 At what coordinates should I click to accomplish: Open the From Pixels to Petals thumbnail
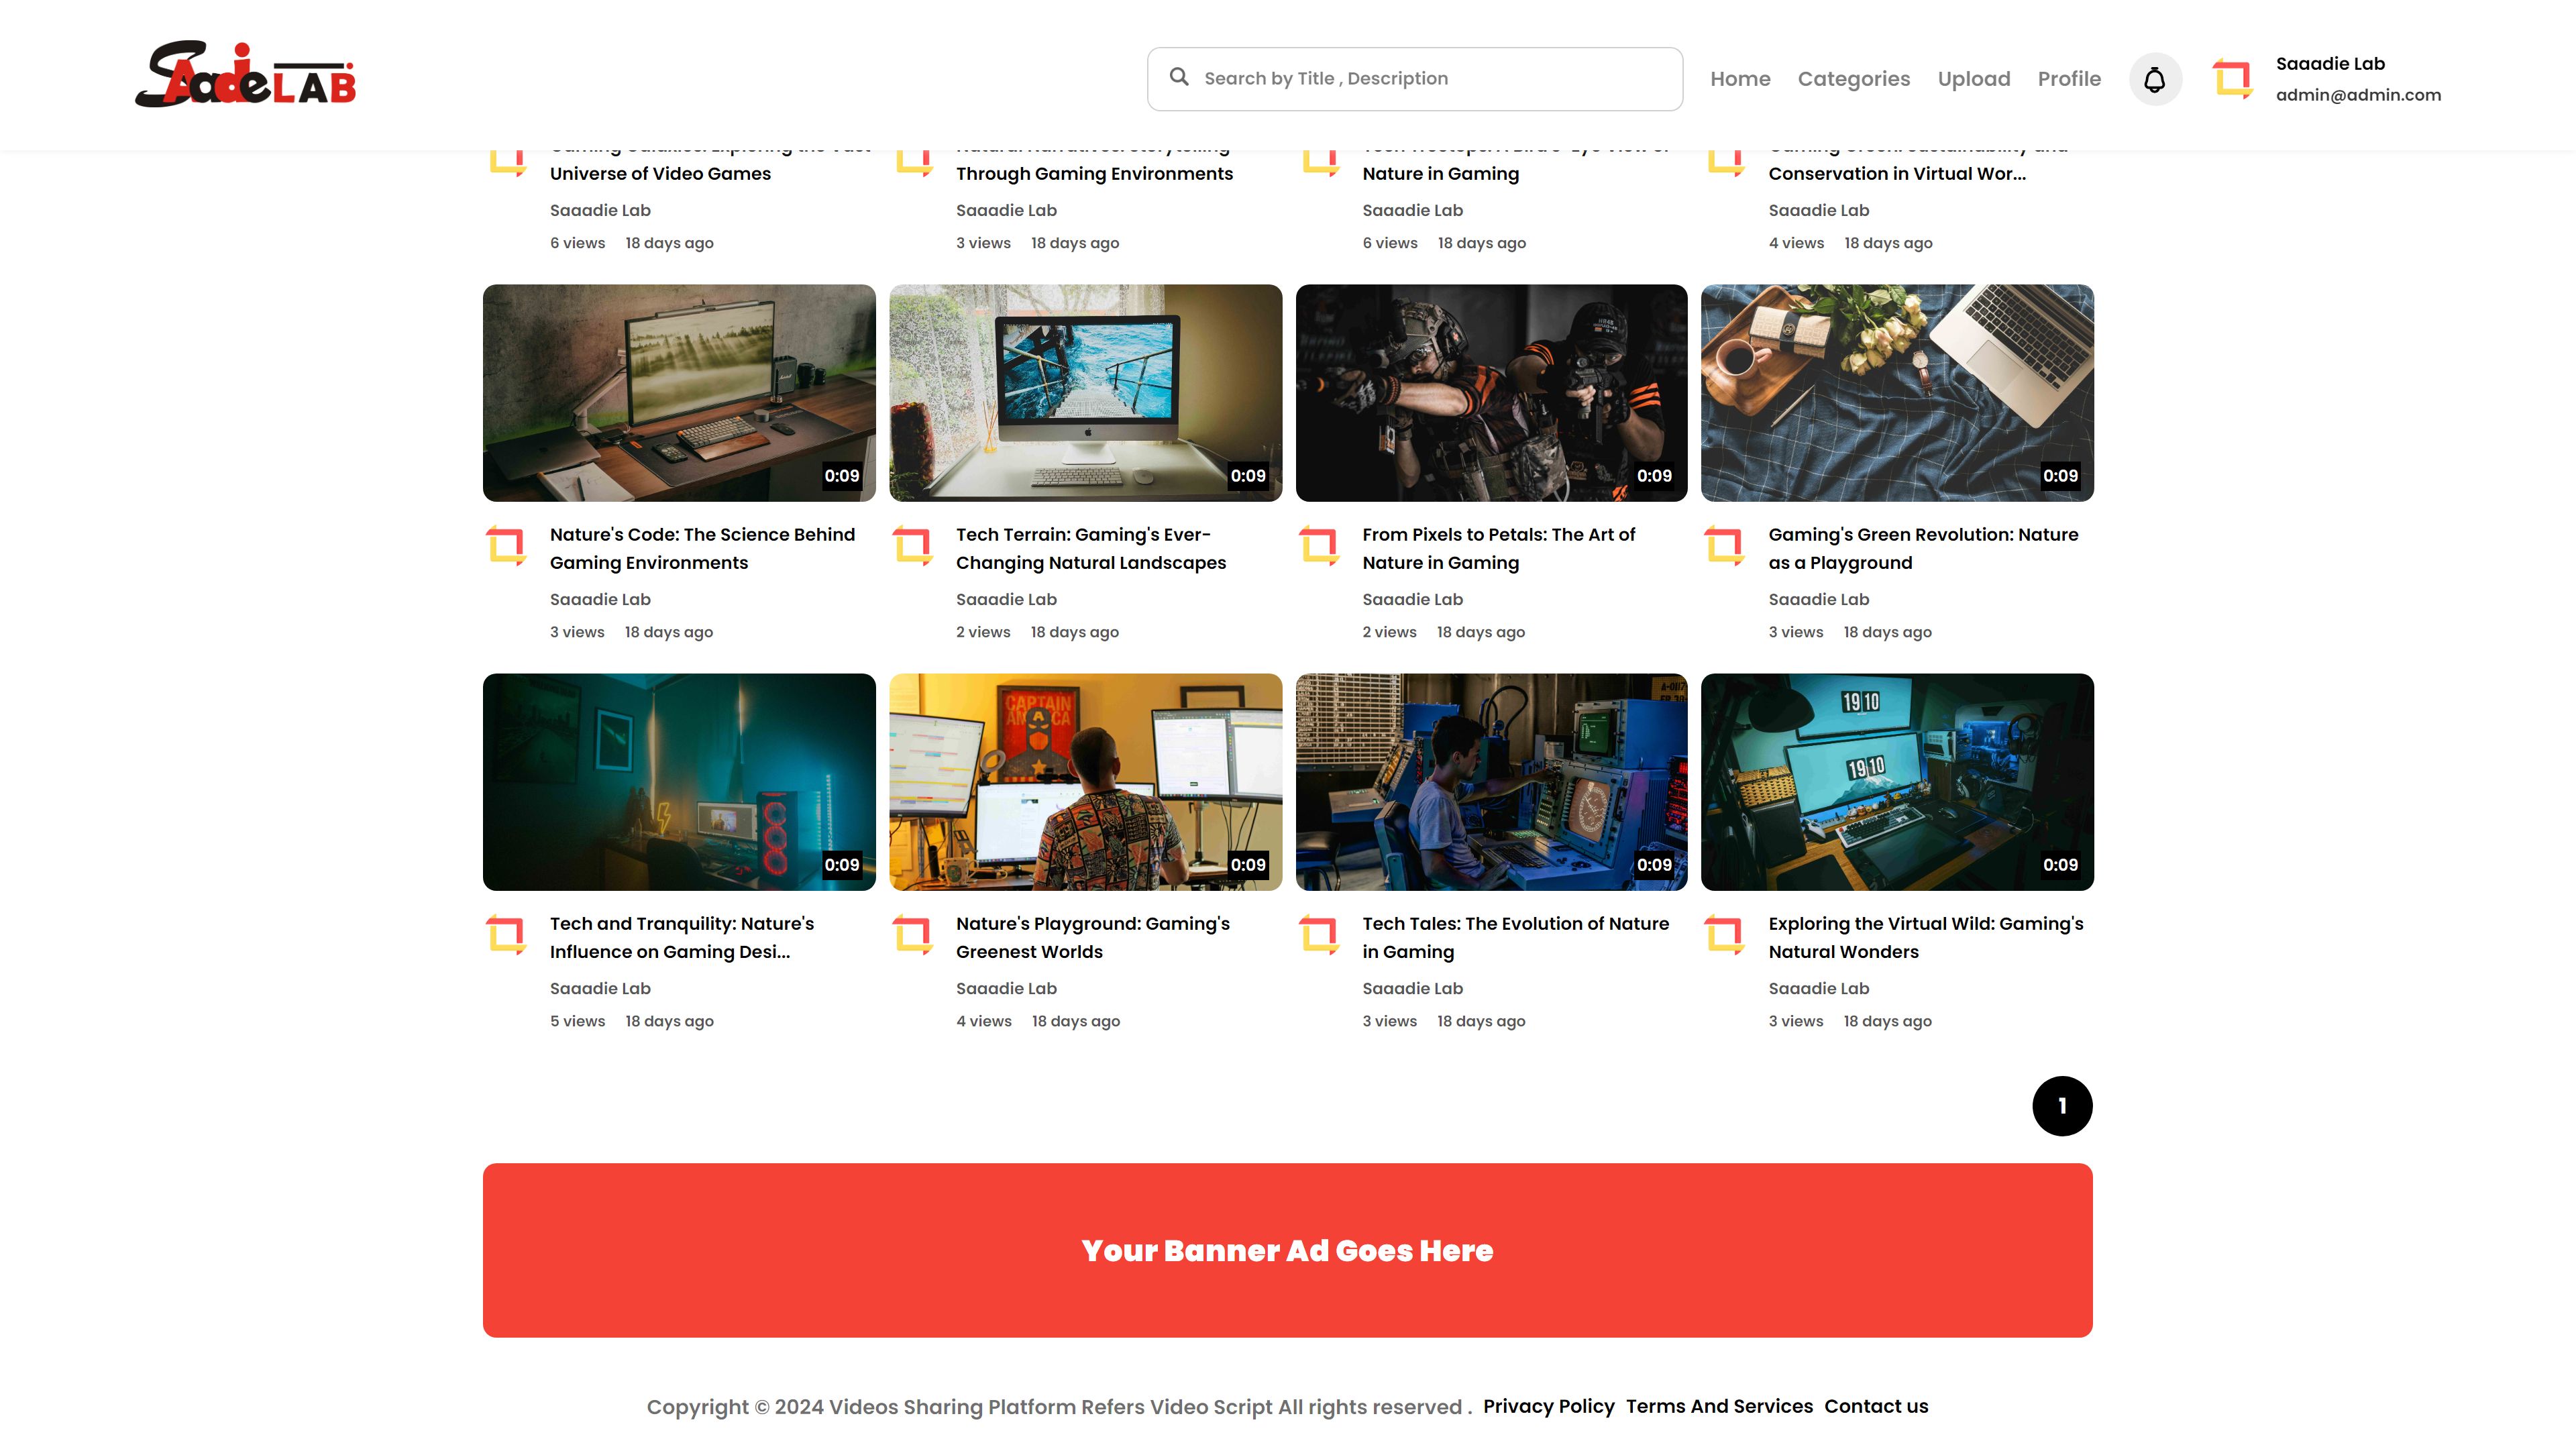(x=1491, y=393)
